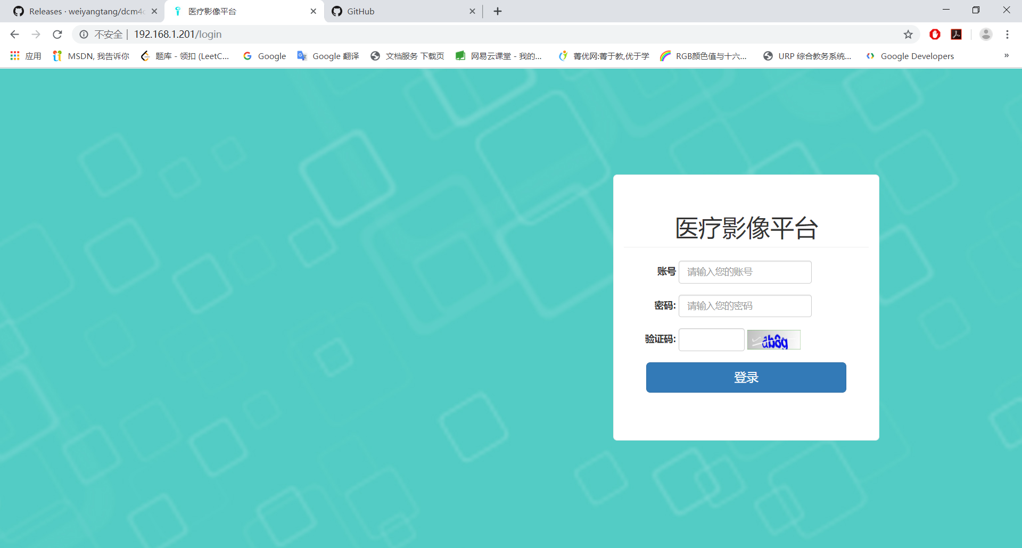The width and height of the screenshot is (1022, 548).
Task: Open the URP 综合教务系统 bookmark
Action: pyautogui.click(x=807, y=56)
